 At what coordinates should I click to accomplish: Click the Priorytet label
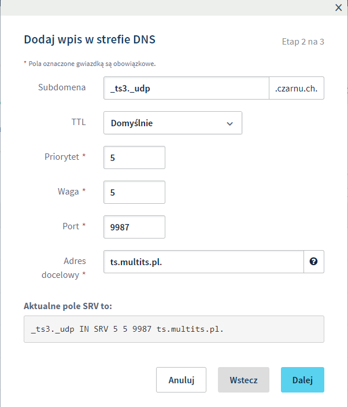click(x=62, y=157)
